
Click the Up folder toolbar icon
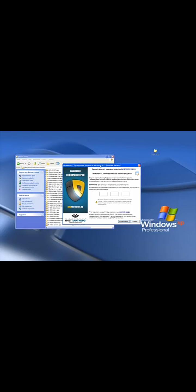click(35, 164)
